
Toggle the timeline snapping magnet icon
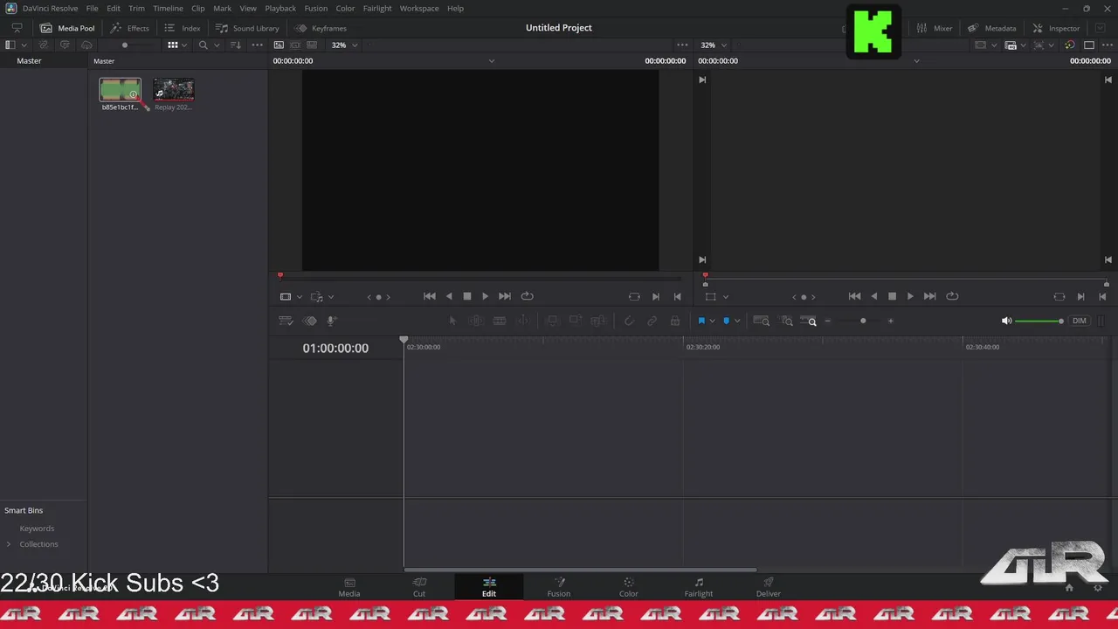[629, 321]
